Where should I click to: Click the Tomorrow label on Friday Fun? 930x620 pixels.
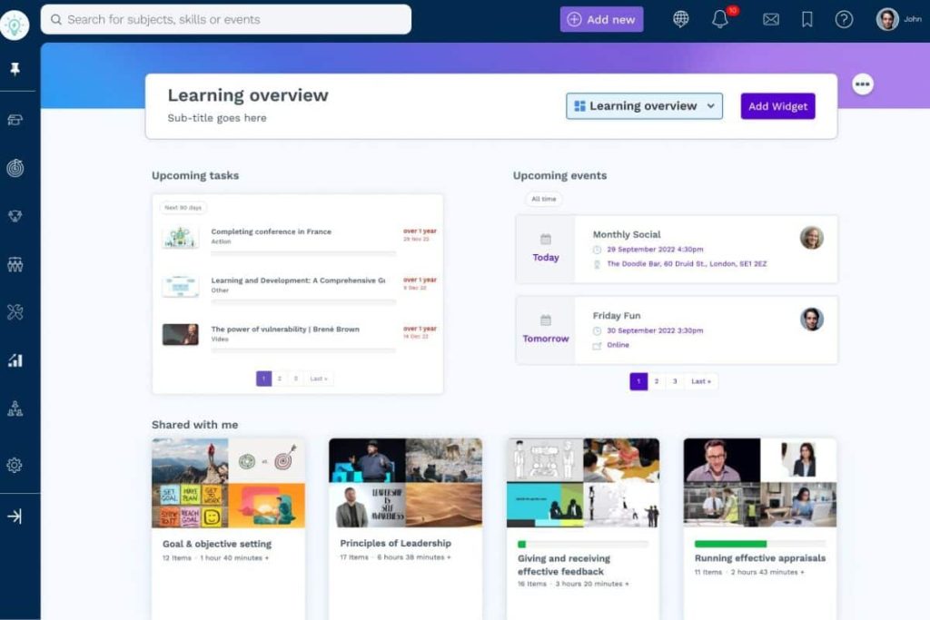pyautogui.click(x=546, y=339)
